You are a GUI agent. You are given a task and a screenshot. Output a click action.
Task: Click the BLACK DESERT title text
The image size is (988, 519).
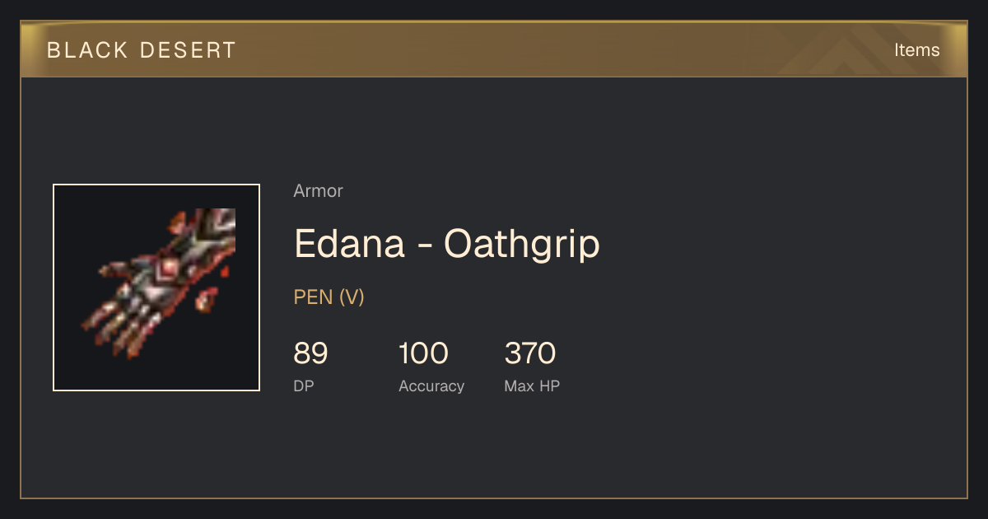click(142, 50)
